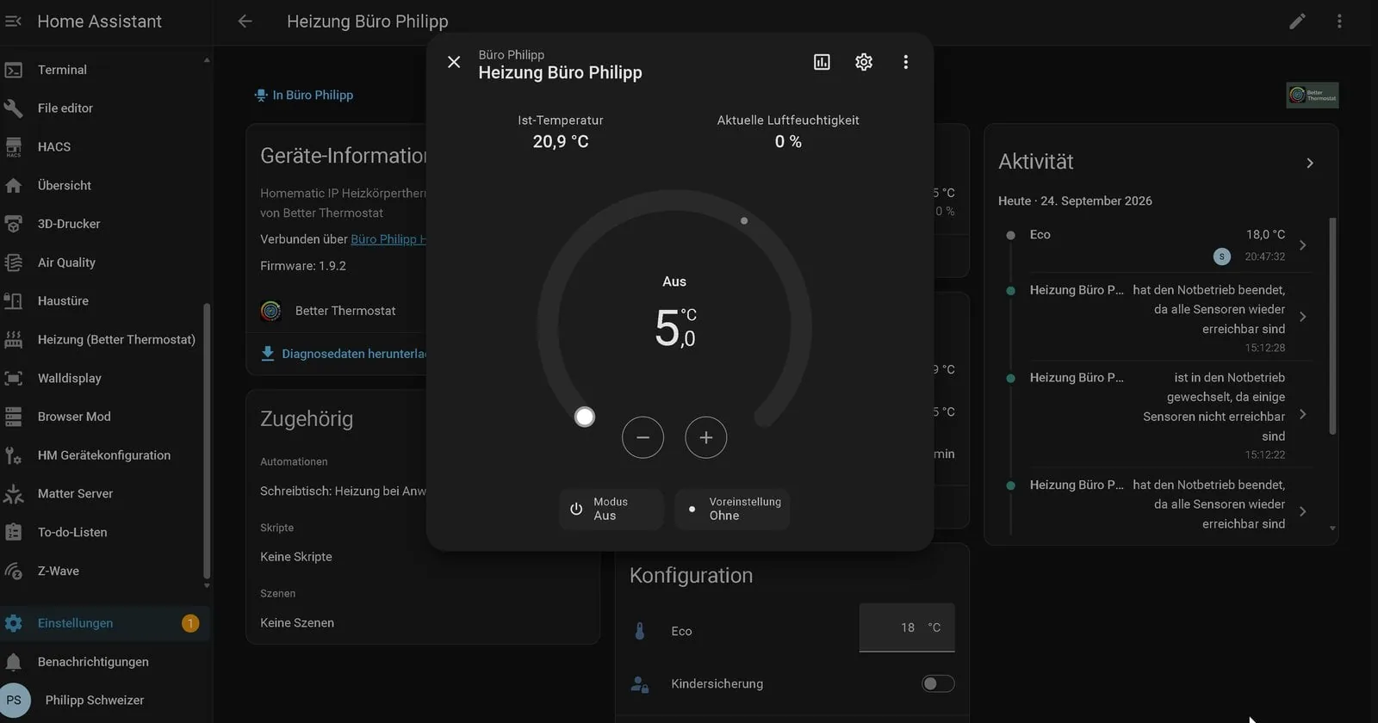Click the Eco temperature input field
This screenshot has height=723, width=1378.
click(x=907, y=627)
